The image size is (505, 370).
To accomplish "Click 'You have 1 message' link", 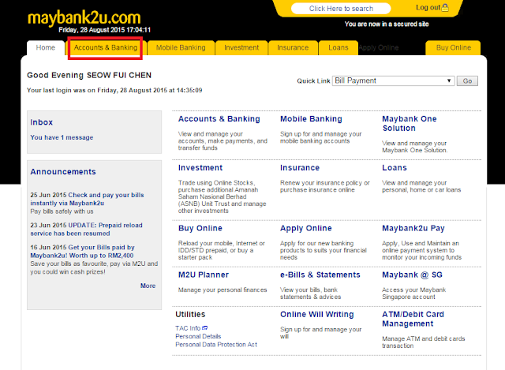I will click(62, 137).
